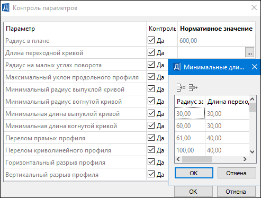Click the horizontal scrollbar thumb in table
Viewport: 261px width, 198px height.
tap(197, 159)
